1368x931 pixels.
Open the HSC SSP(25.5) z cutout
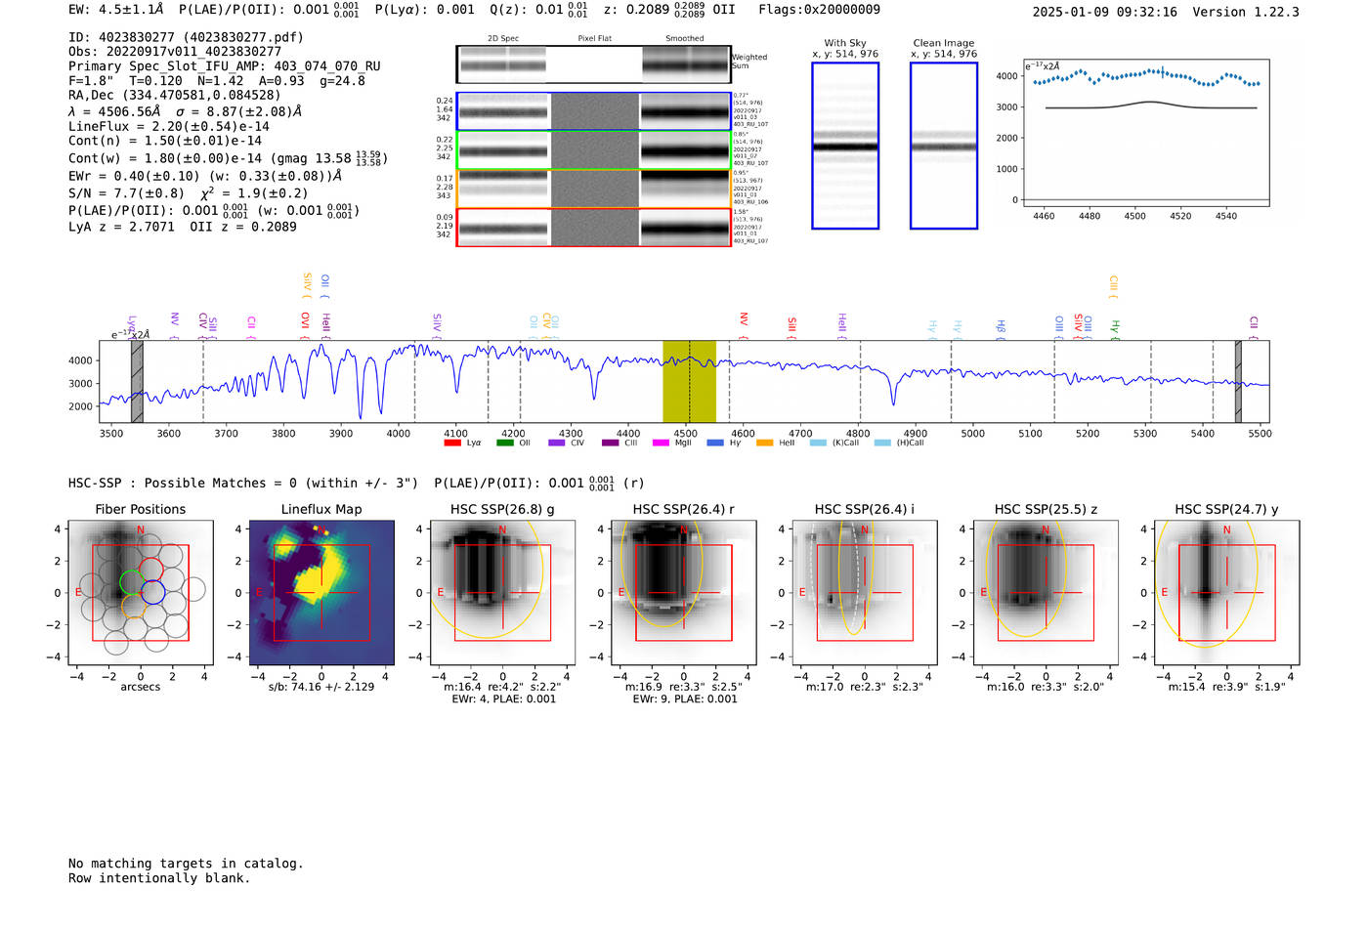click(x=1046, y=592)
